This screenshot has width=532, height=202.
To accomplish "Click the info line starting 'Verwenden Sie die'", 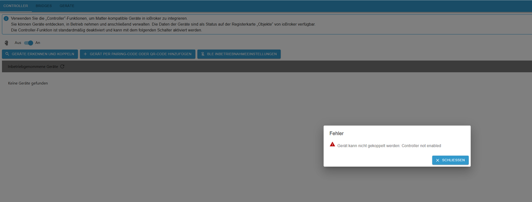I will coord(99,18).
